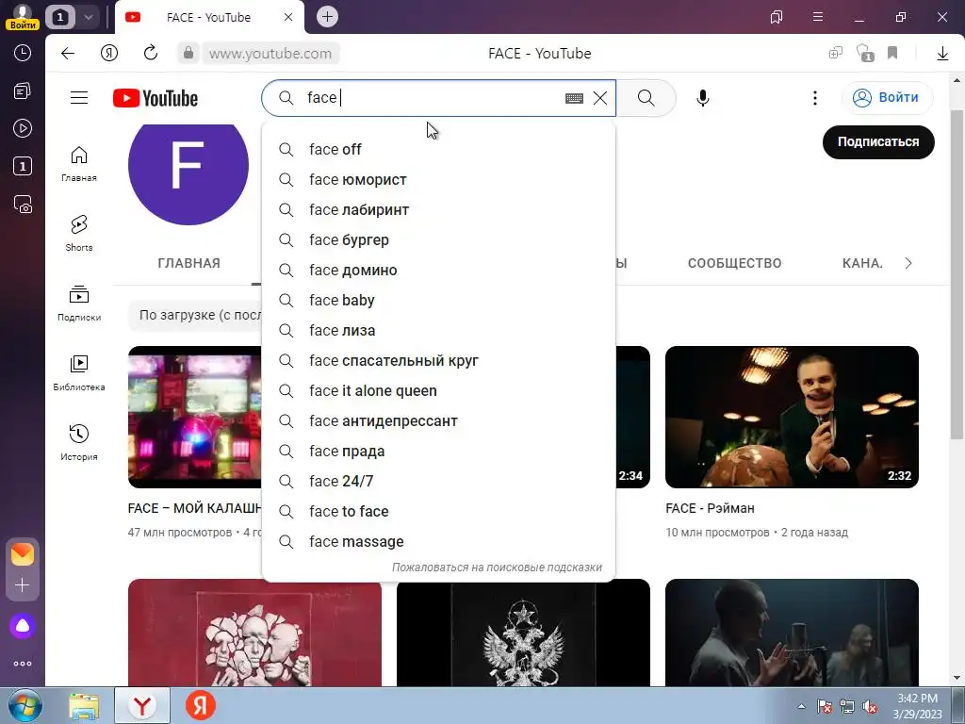Choose suggestion "face домино"
965x724 pixels.
coord(438,271)
